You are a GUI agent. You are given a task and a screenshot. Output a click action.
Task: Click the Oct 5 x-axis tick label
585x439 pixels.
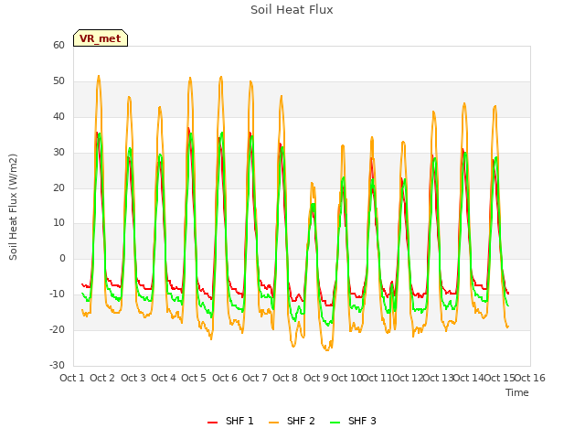click(x=194, y=378)
